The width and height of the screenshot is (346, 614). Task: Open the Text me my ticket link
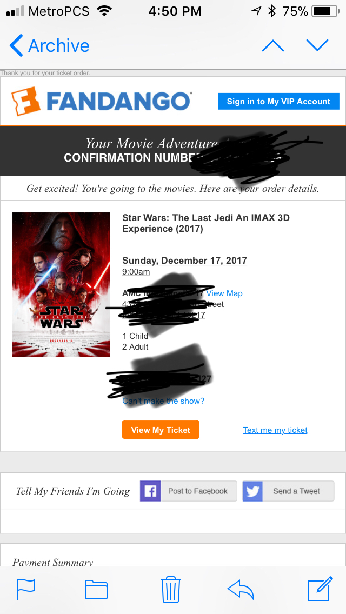point(275,430)
